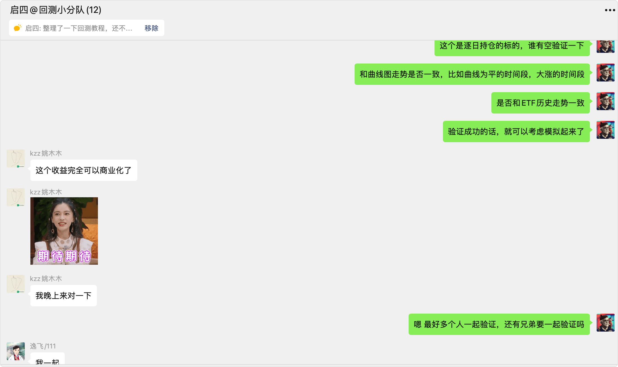Click message 验证成功的话，就可以考虑模拟起来了
Viewport: 618px width, 367px height.
516,132
